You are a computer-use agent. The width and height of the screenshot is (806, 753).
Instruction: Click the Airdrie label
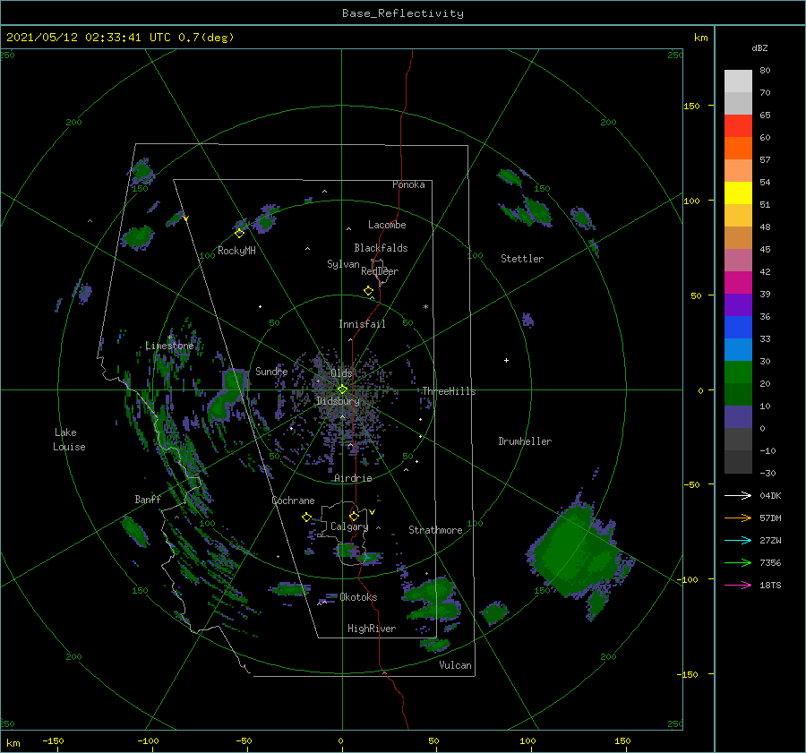click(x=353, y=478)
